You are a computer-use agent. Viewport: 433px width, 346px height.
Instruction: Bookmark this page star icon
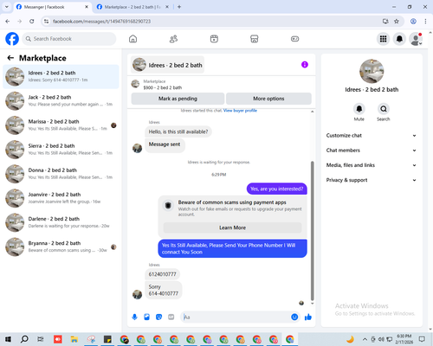tap(397, 21)
